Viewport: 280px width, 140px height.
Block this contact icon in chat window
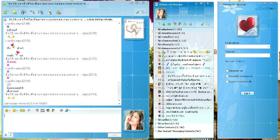coord(58,12)
